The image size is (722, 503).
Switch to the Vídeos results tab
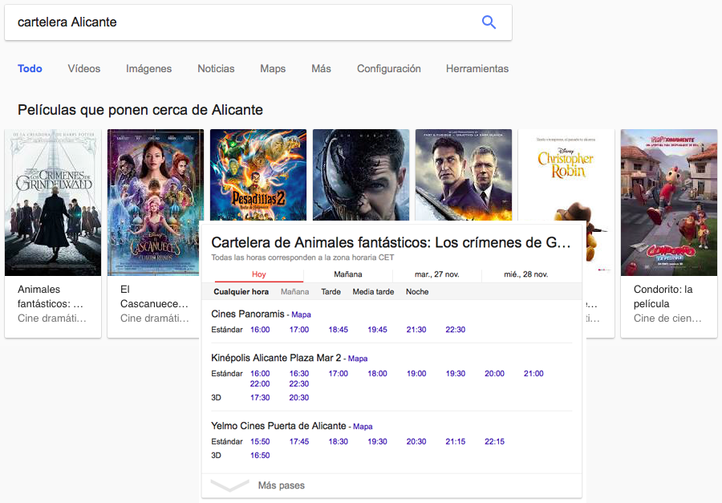tap(84, 69)
